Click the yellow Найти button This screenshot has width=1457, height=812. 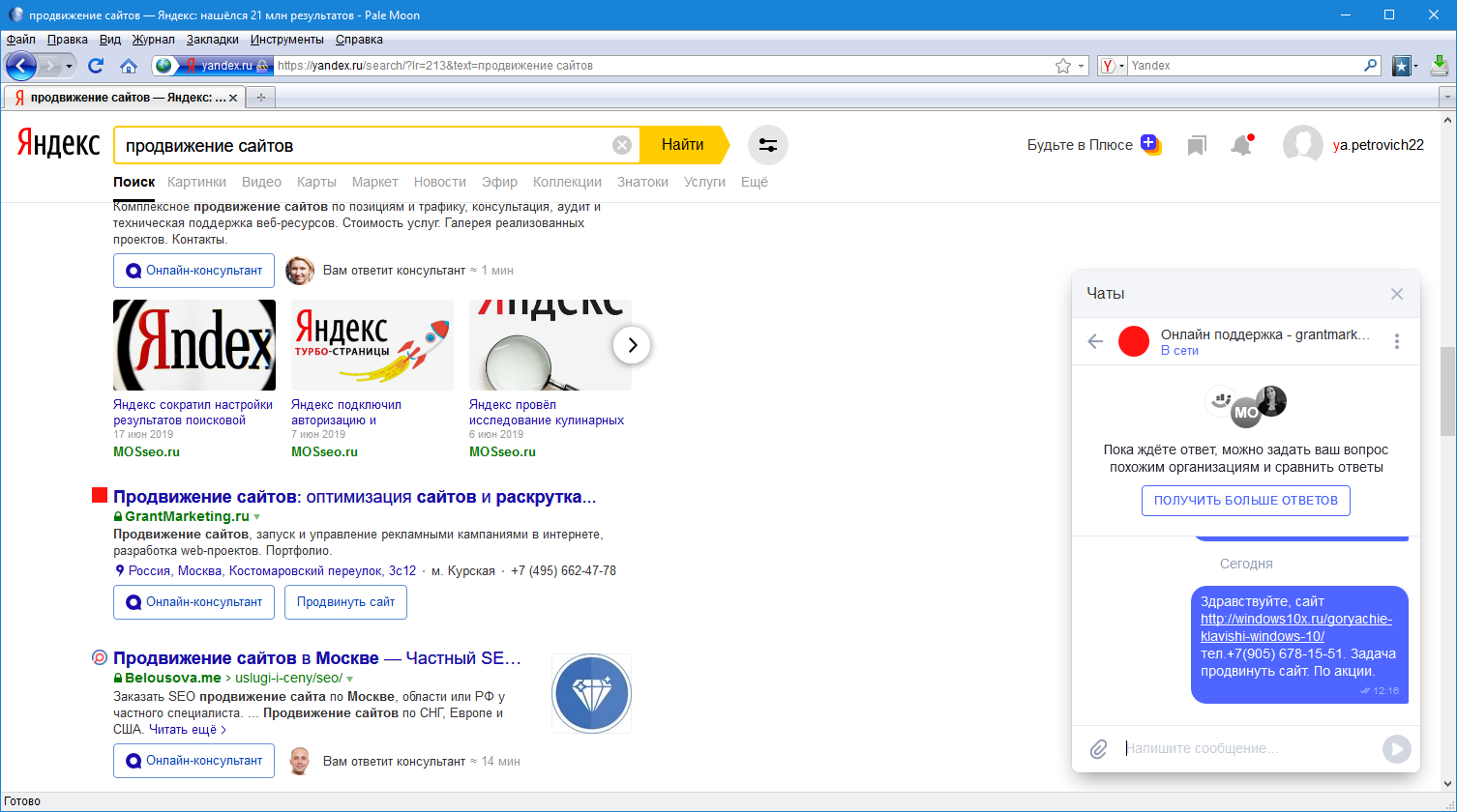click(x=683, y=145)
